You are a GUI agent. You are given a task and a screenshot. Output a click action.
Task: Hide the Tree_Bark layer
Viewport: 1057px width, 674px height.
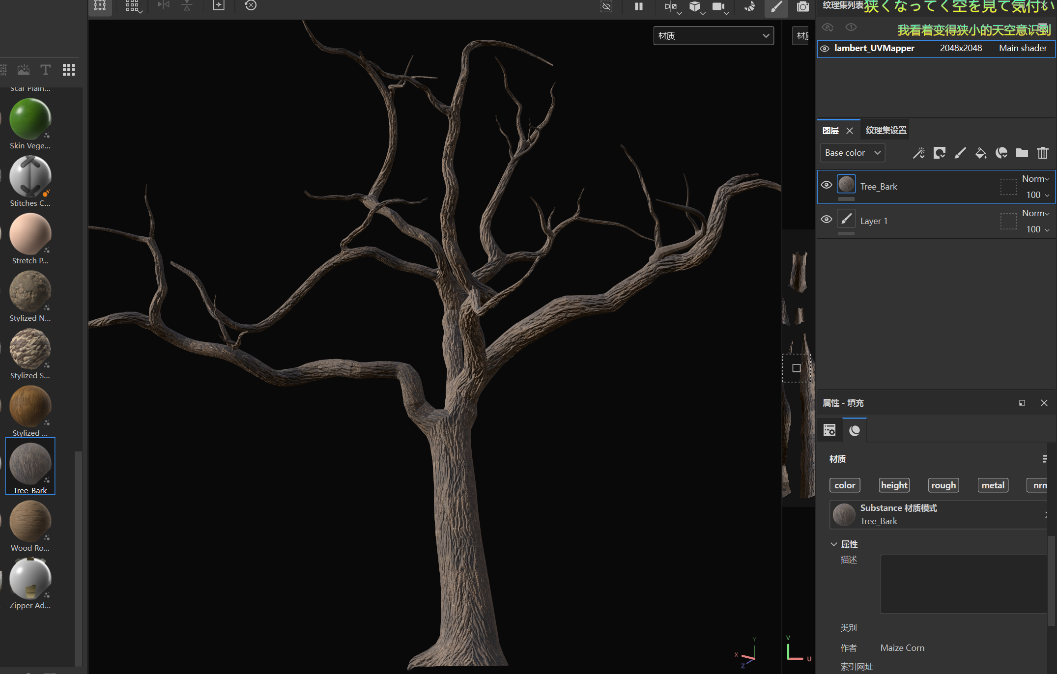tap(827, 185)
